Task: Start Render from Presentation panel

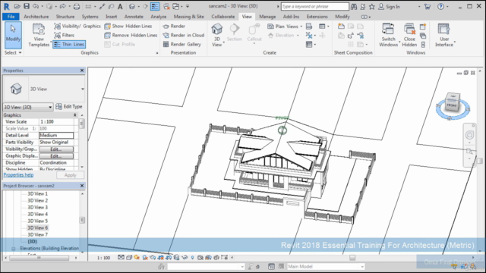Action: pyautogui.click(x=174, y=27)
